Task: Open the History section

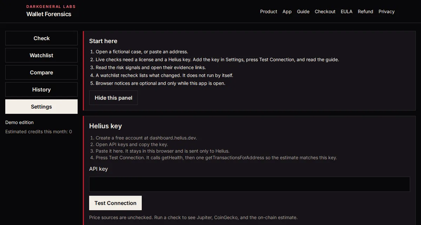Action: coord(41,90)
